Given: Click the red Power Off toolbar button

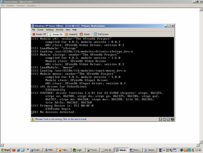Looking at the screenshot, I should click(x=39, y=34).
